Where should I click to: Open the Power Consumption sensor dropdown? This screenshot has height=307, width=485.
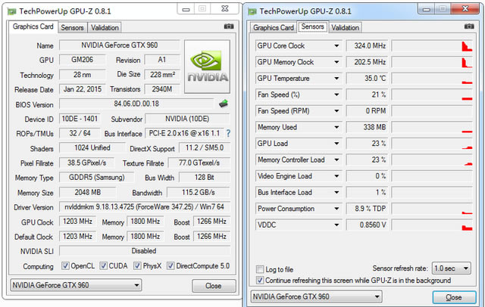(336, 209)
